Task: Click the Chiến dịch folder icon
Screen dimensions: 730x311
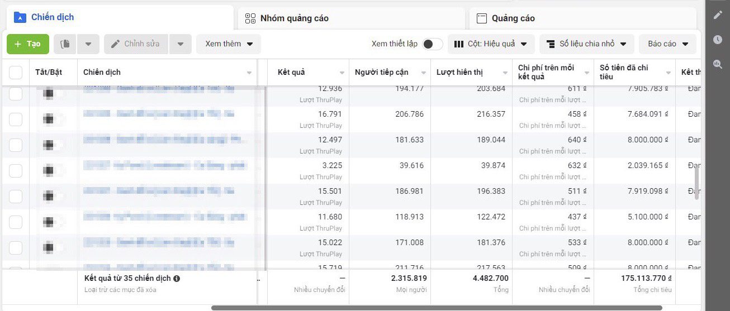Action: (20, 17)
